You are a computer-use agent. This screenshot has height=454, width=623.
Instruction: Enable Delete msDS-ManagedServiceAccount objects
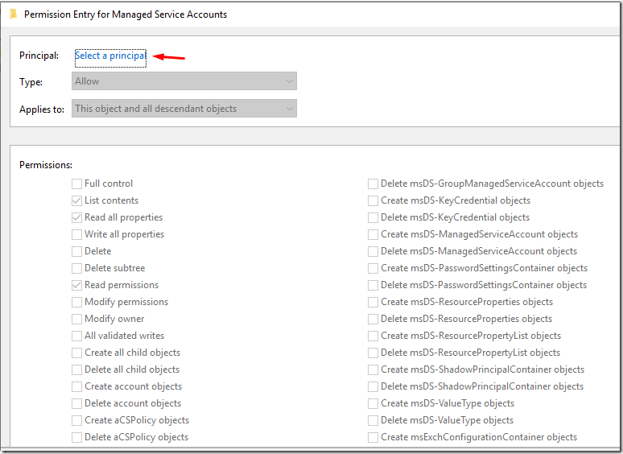[373, 251]
